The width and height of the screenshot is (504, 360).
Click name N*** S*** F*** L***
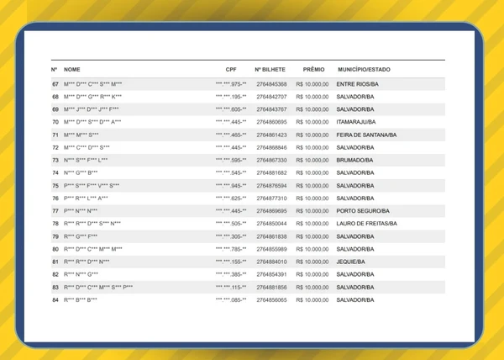tap(86, 160)
